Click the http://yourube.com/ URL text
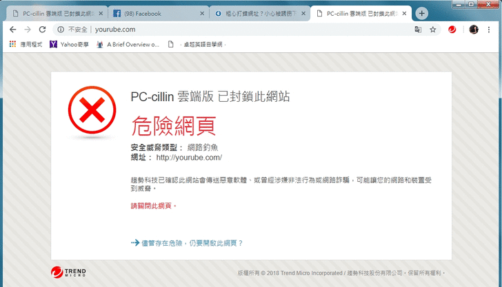502x287 pixels. coord(189,158)
